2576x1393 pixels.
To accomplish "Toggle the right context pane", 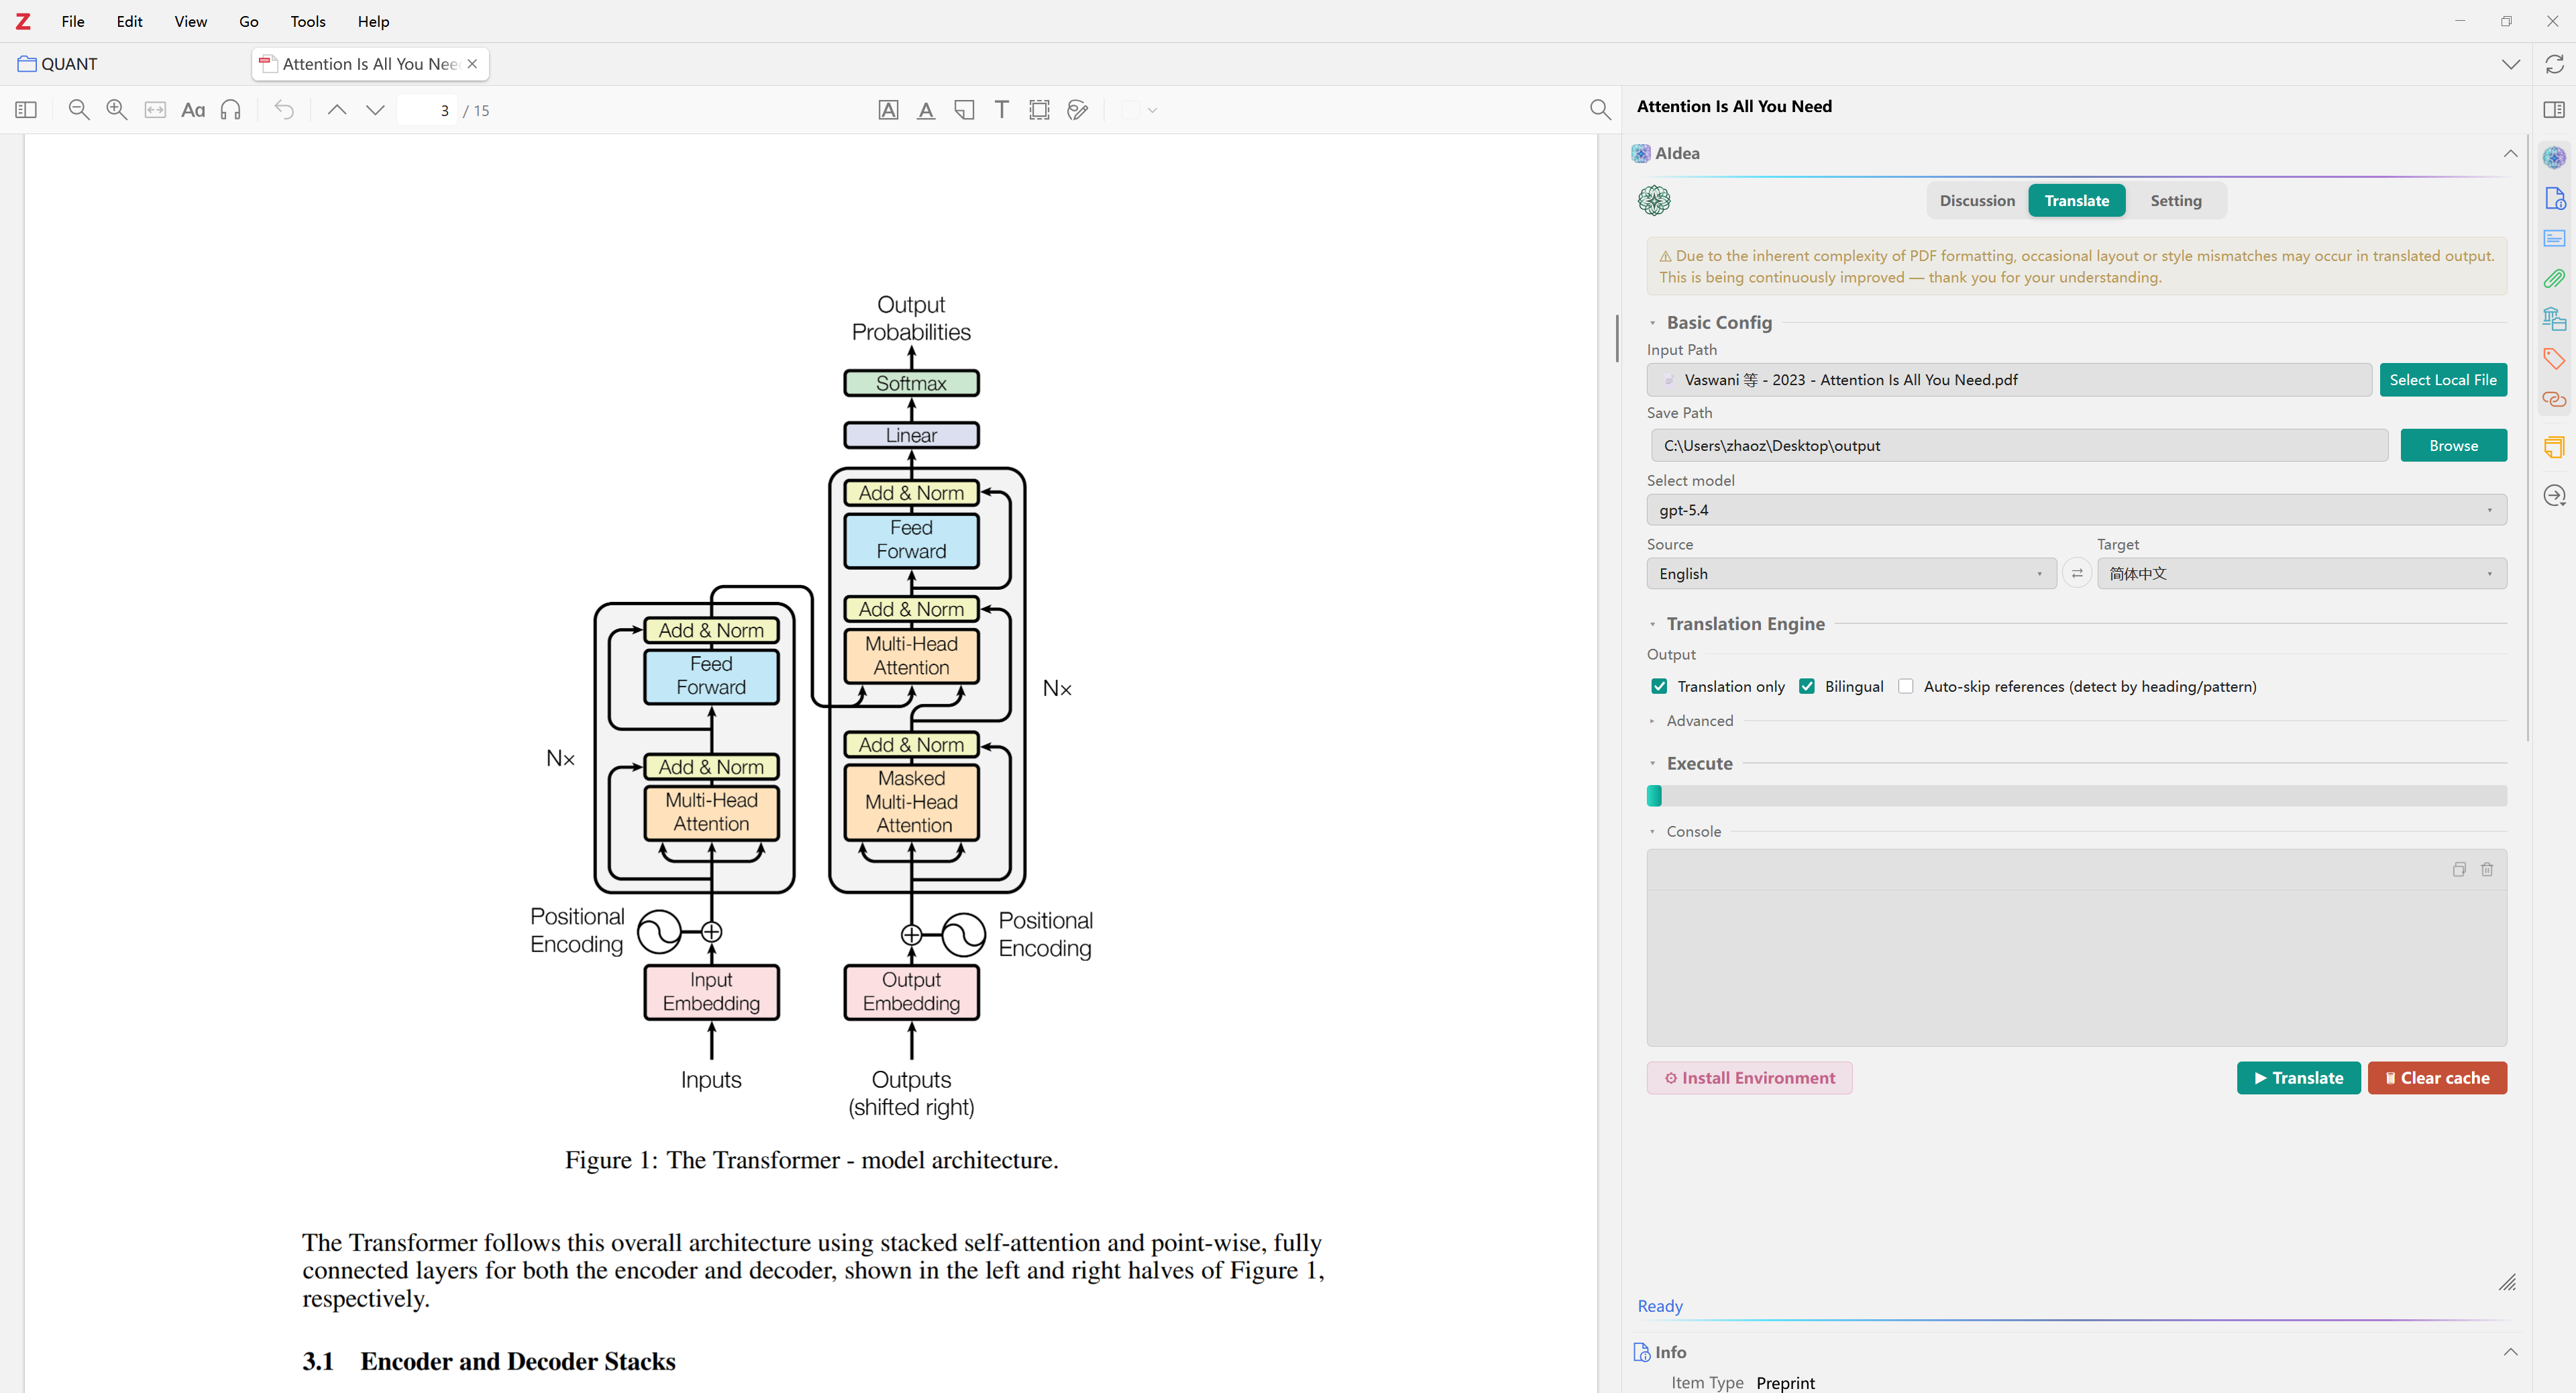I will coord(2554,109).
